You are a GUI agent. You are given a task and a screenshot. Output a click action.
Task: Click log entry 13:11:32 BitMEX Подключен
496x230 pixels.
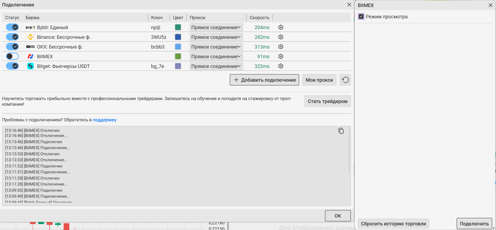tap(34, 166)
